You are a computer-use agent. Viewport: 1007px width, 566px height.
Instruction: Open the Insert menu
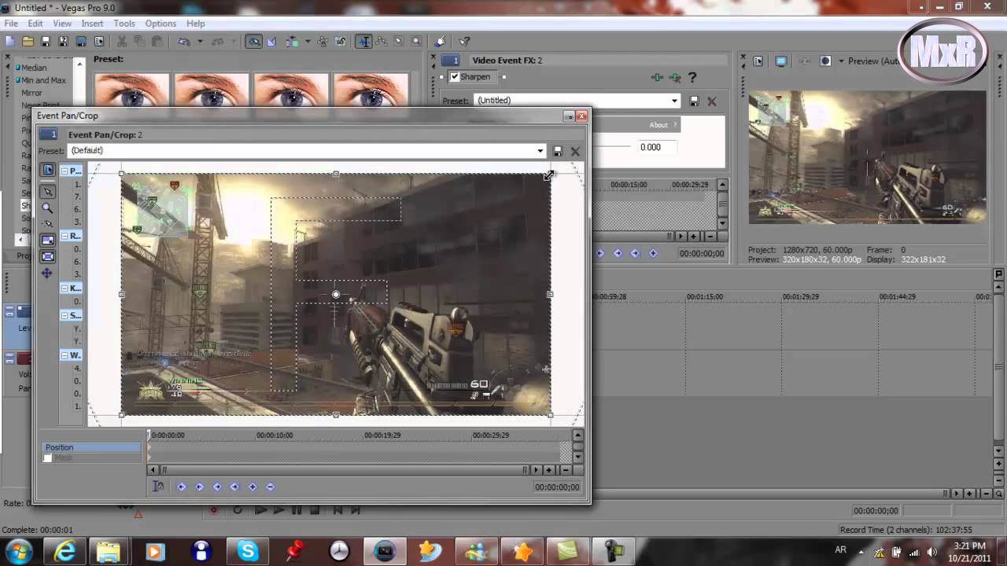coord(92,24)
